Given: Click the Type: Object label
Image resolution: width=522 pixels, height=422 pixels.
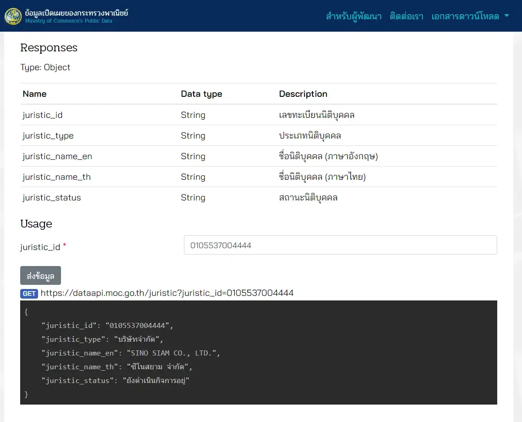Looking at the screenshot, I should point(45,67).
